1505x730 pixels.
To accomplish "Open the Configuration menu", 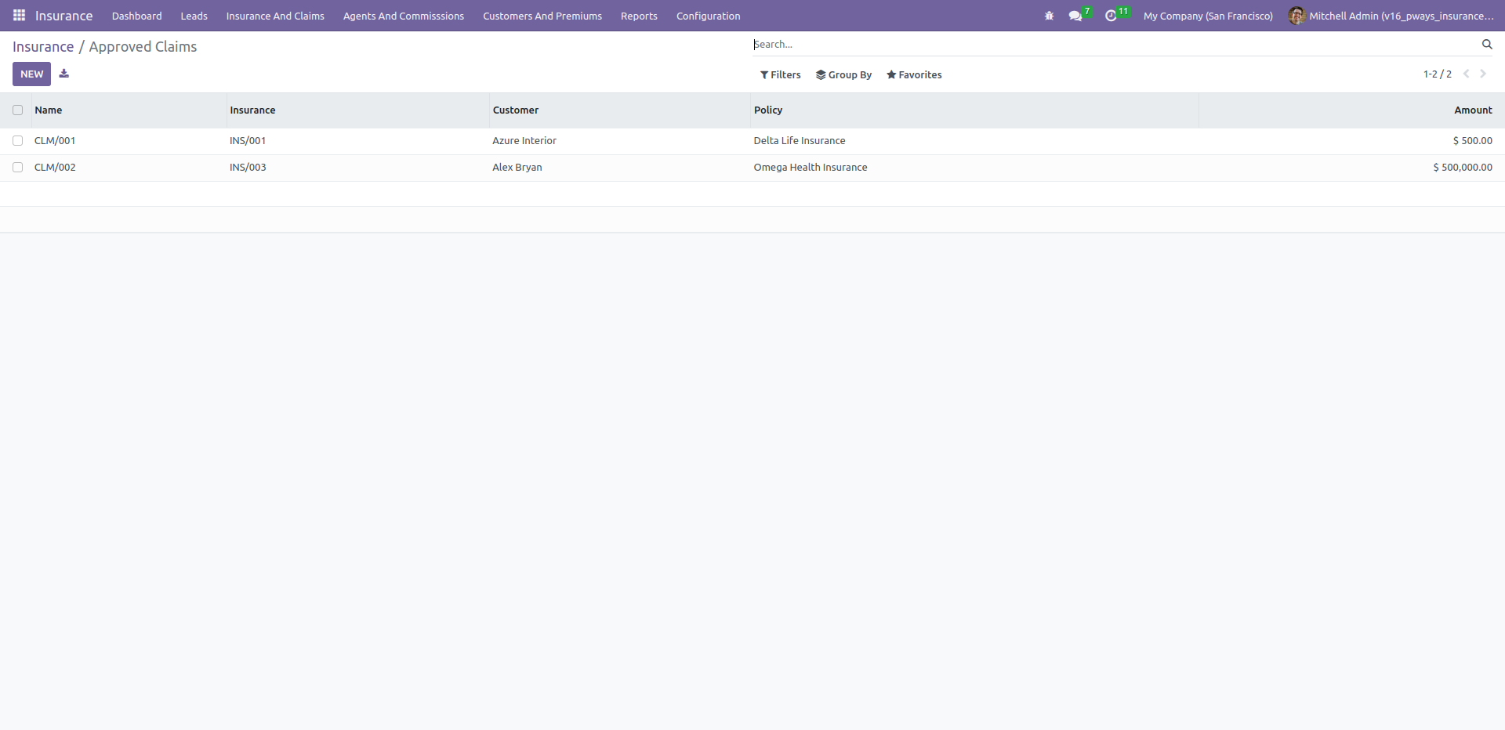I will pyautogui.click(x=708, y=16).
